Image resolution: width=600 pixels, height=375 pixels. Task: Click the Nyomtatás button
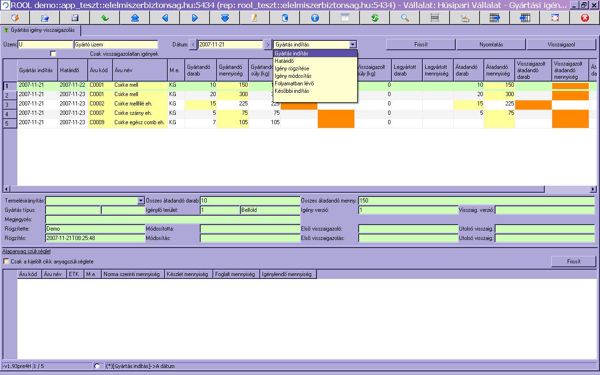click(491, 45)
